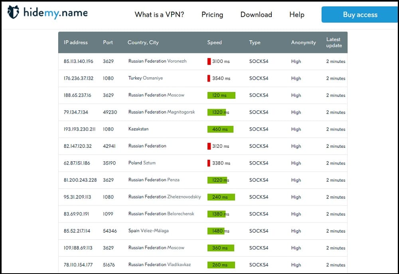
Task: Open the Download menu item
Action: (x=256, y=14)
